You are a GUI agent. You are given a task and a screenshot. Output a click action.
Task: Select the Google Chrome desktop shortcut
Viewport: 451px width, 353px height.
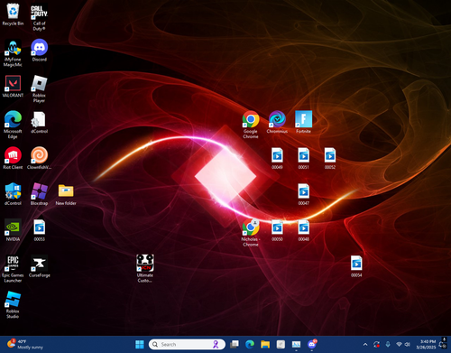[251, 125]
